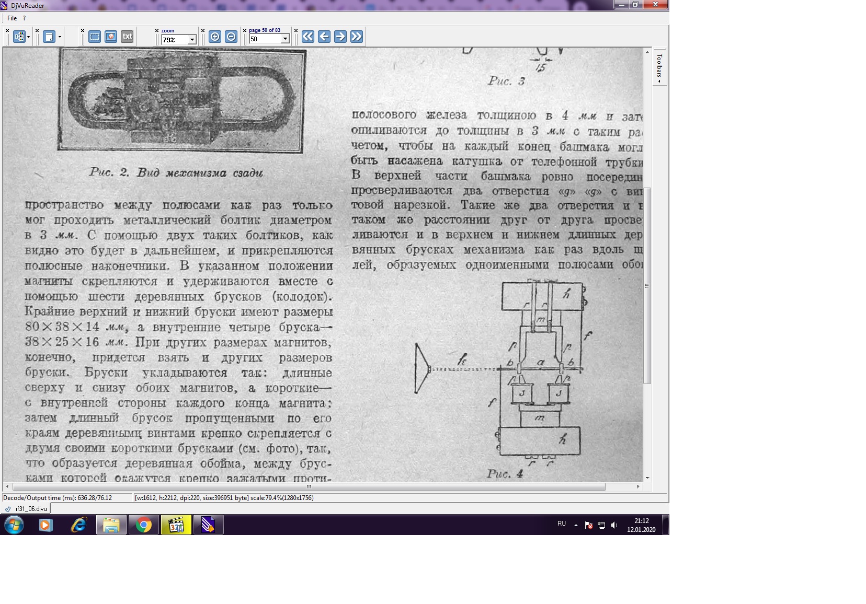Click the horizontal scrollbar left arrow
This screenshot has width=866, height=604.
pos(7,486)
